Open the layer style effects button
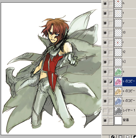Screen dimensions: 136x138 [113, 136]
